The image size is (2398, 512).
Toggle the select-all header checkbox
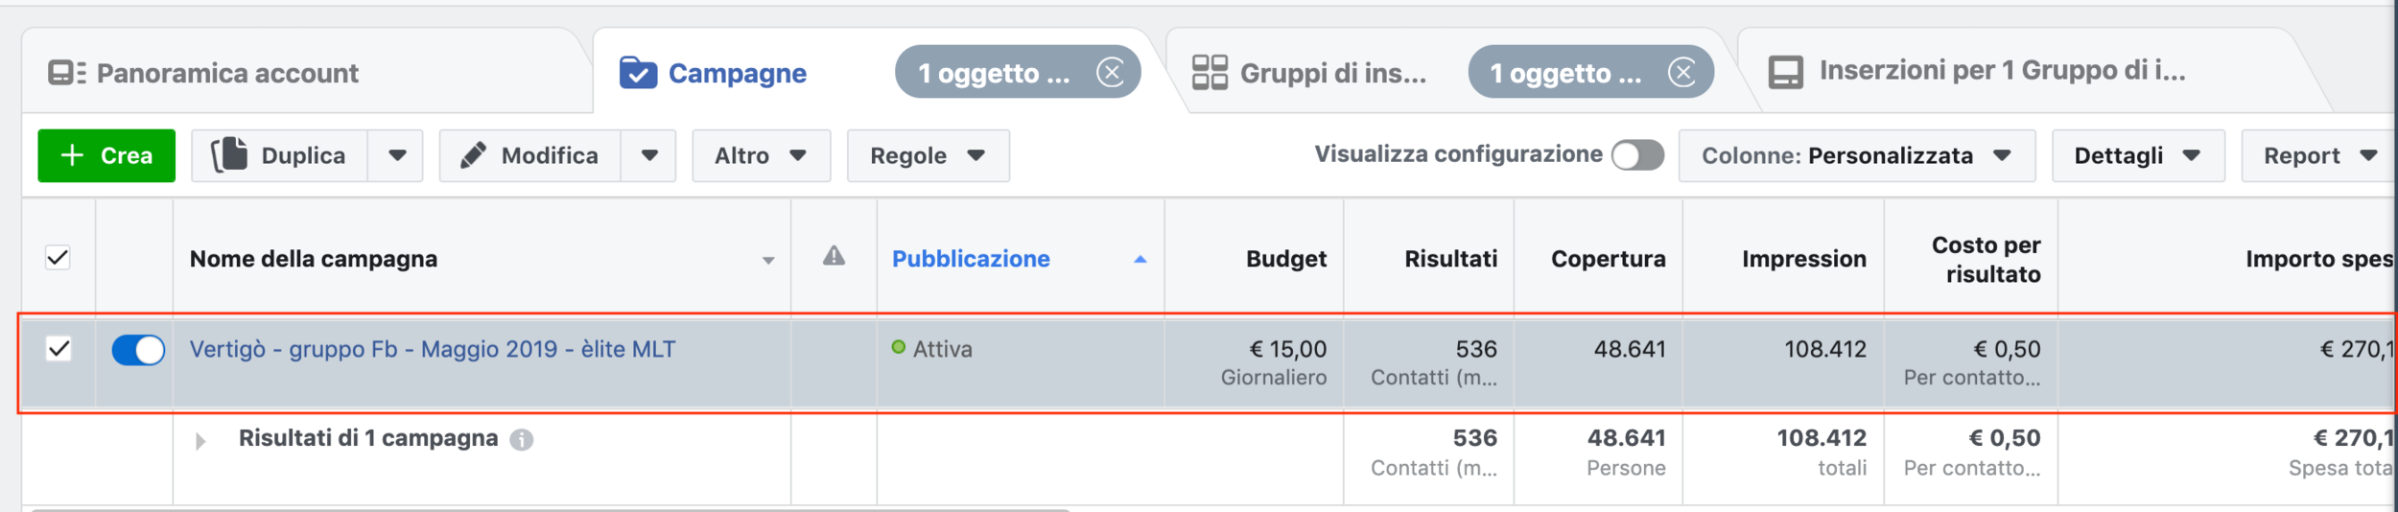59,258
